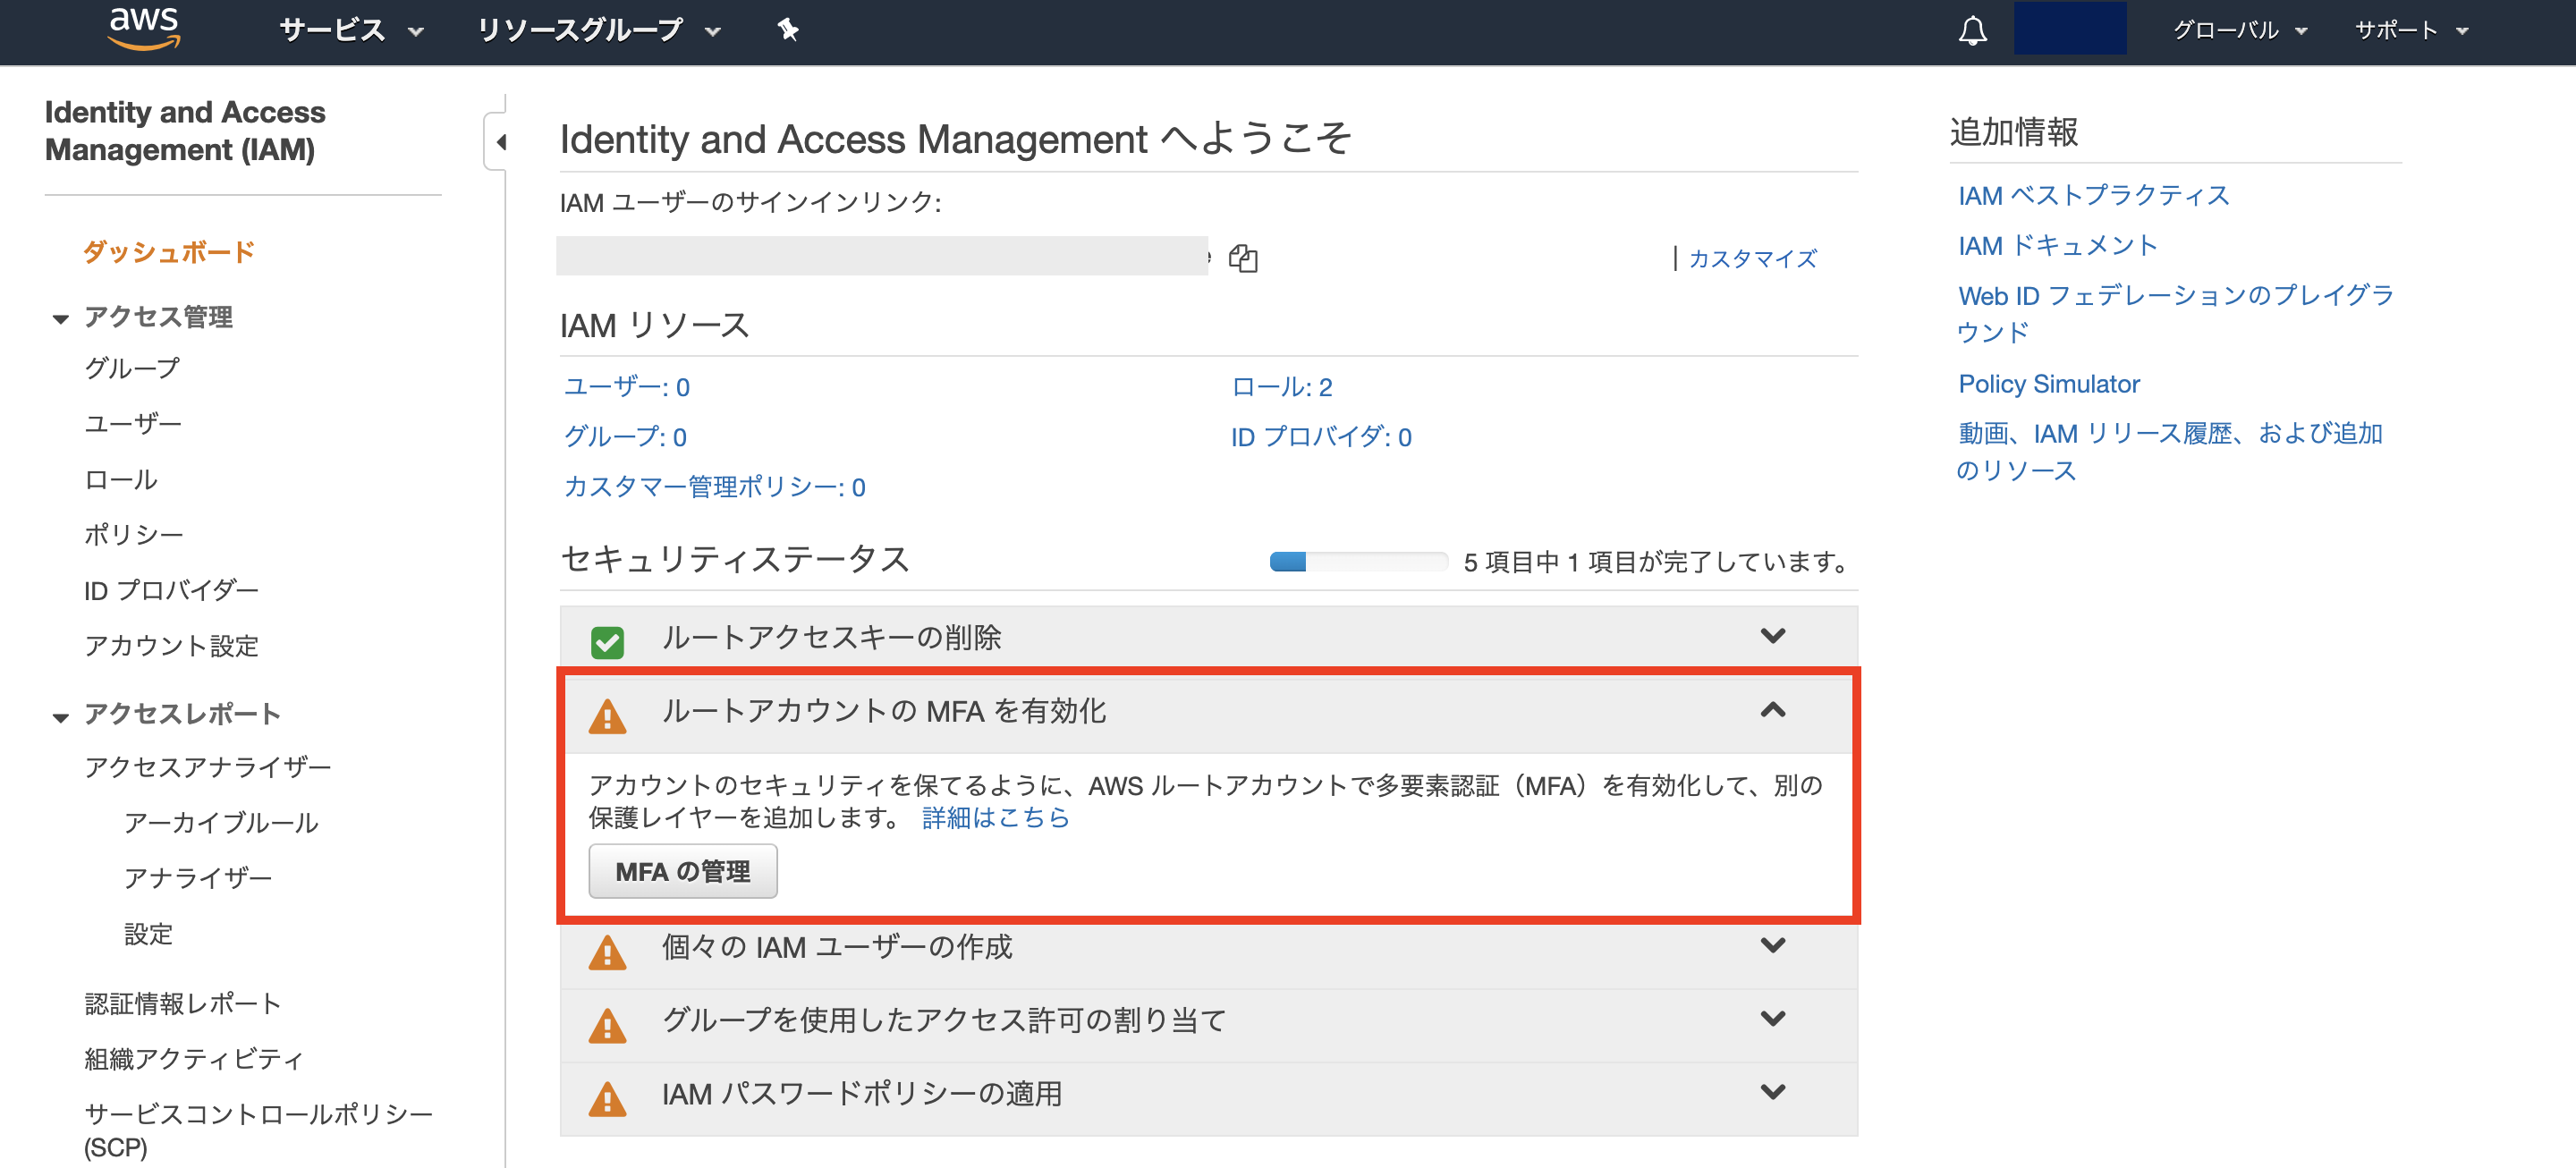Click green check icon for ルートアクセスキーの削除
Screen dimensions: 2576x1168
(x=607, y=641)
